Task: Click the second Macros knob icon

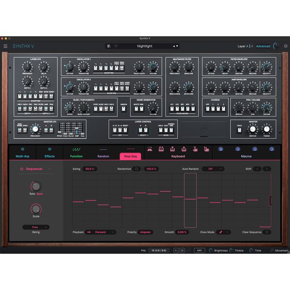Action: coord(238,149)
